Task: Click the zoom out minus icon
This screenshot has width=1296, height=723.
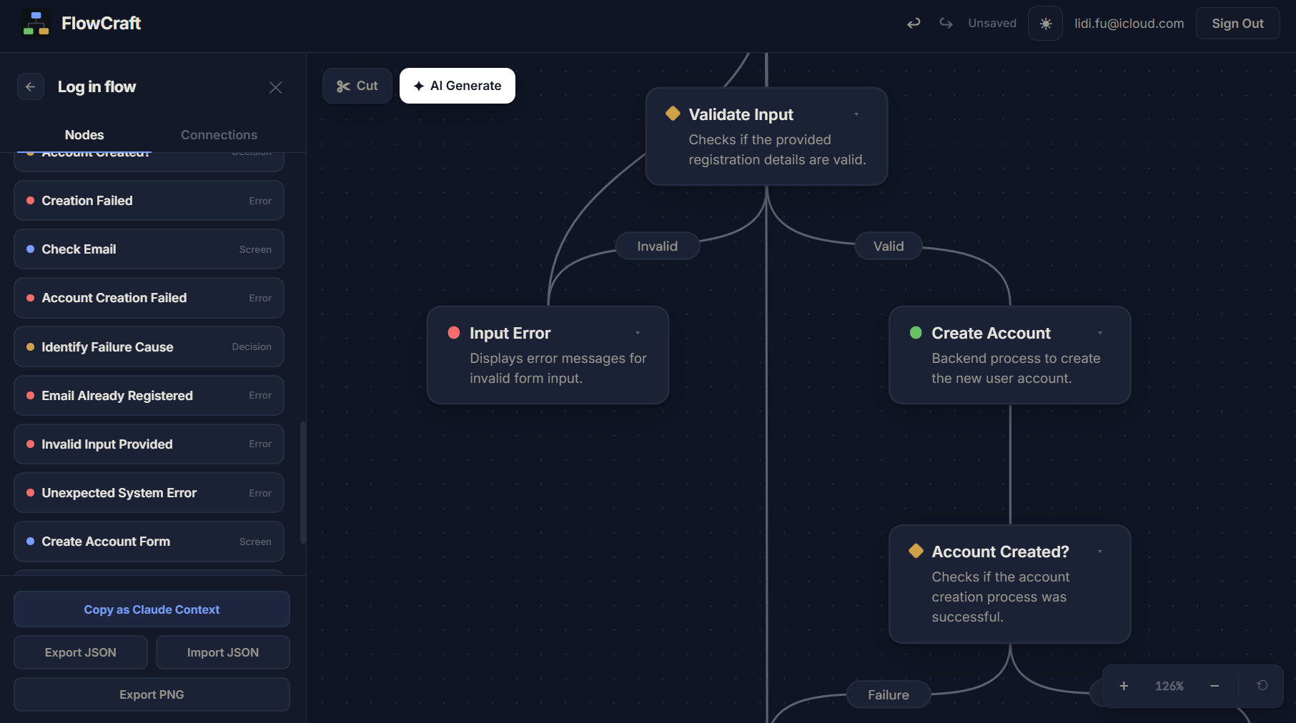Action: (x=1215, y=686)
